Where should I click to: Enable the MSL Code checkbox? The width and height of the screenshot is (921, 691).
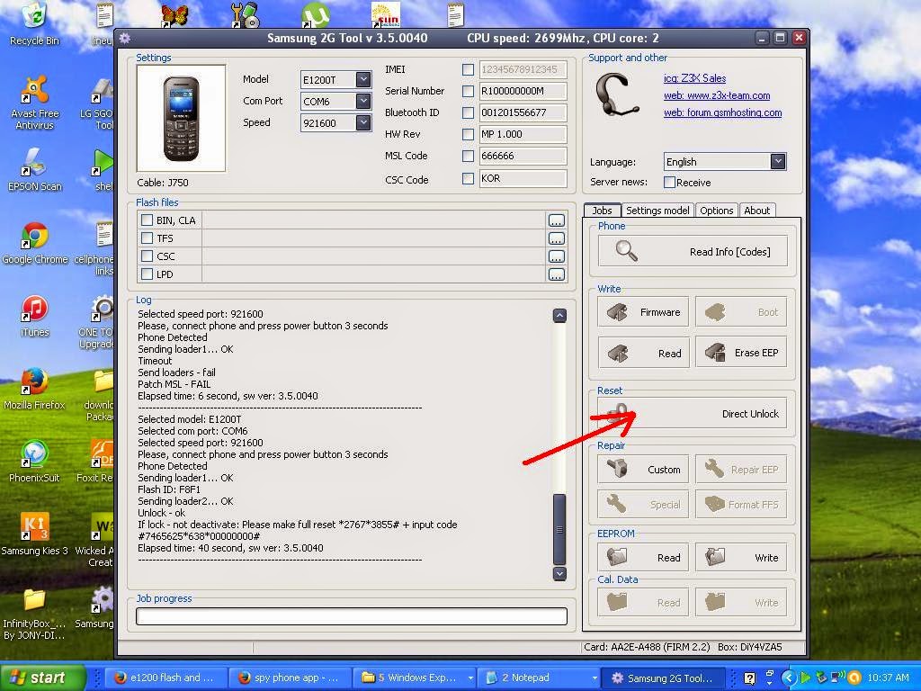point(468,156)
